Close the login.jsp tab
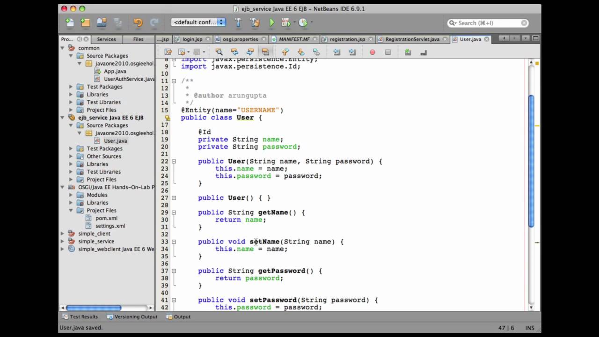Screen dimensions: 599x337 pos(208,39)
